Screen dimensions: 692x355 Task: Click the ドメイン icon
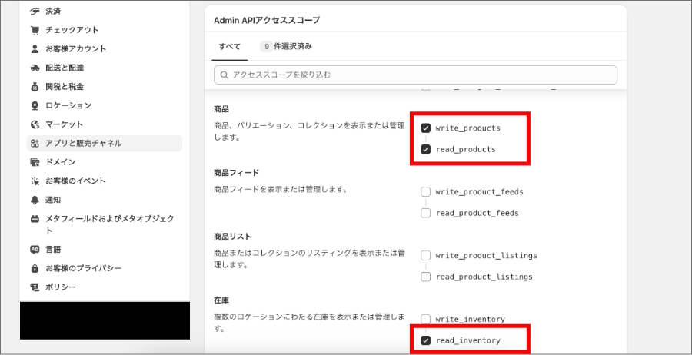(x=35, y=162)
